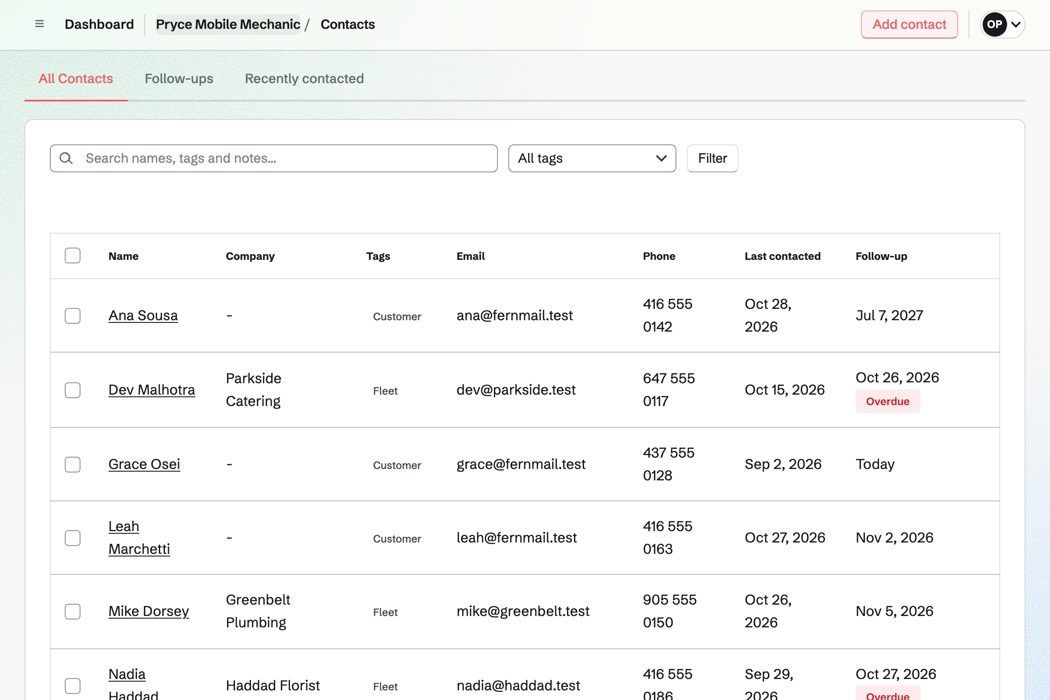Expand the account menu chevron
Image resolution: width=1050 pixels, height=700 pixels.
pyautogui.click(x=1015, y=24)
